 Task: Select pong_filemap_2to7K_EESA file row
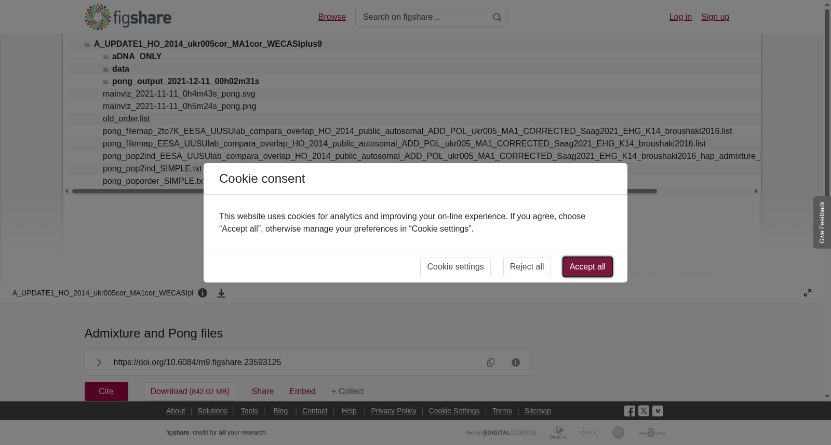point(417,131)
